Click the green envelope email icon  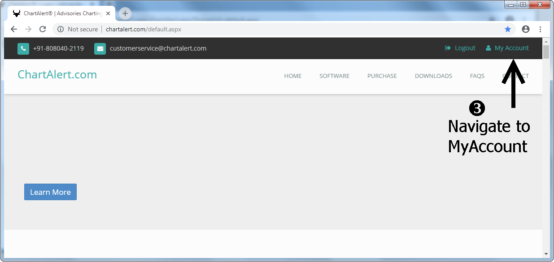tap(100, 48)
